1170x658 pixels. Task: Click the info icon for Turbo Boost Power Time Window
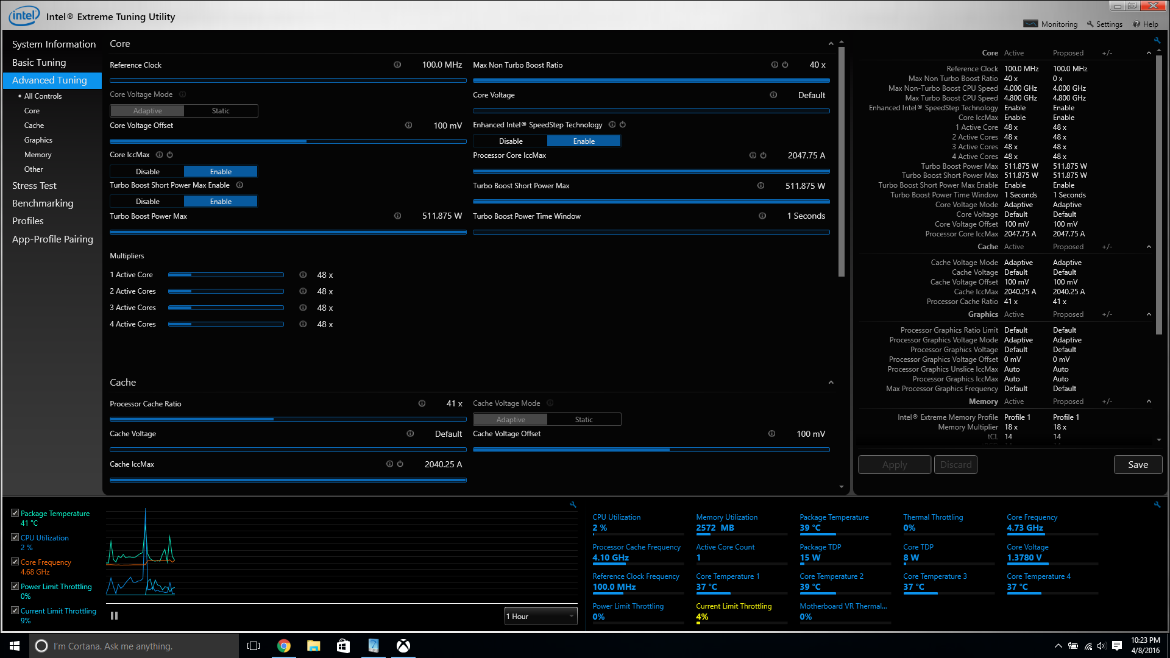(x=762, y=216)
